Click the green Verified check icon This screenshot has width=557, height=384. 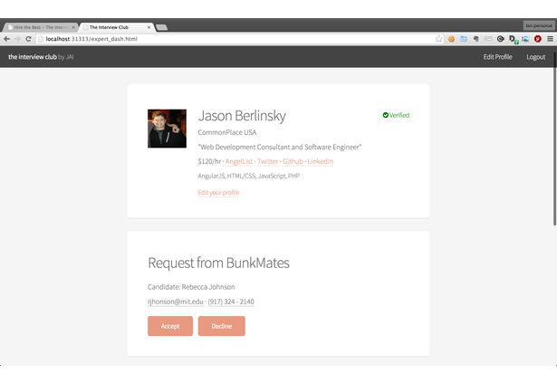[x=386, y=115]
